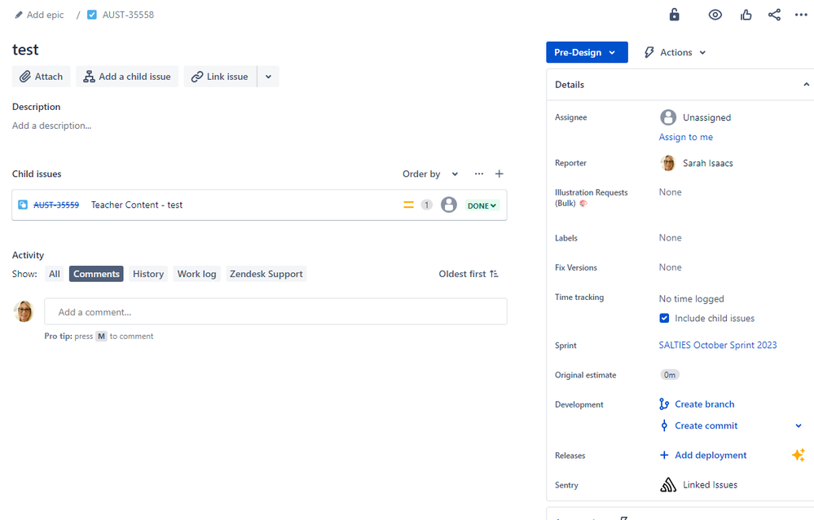Click the subtask icon beside AUST-35559
This screenshot has width=814, height=520.
23,205
